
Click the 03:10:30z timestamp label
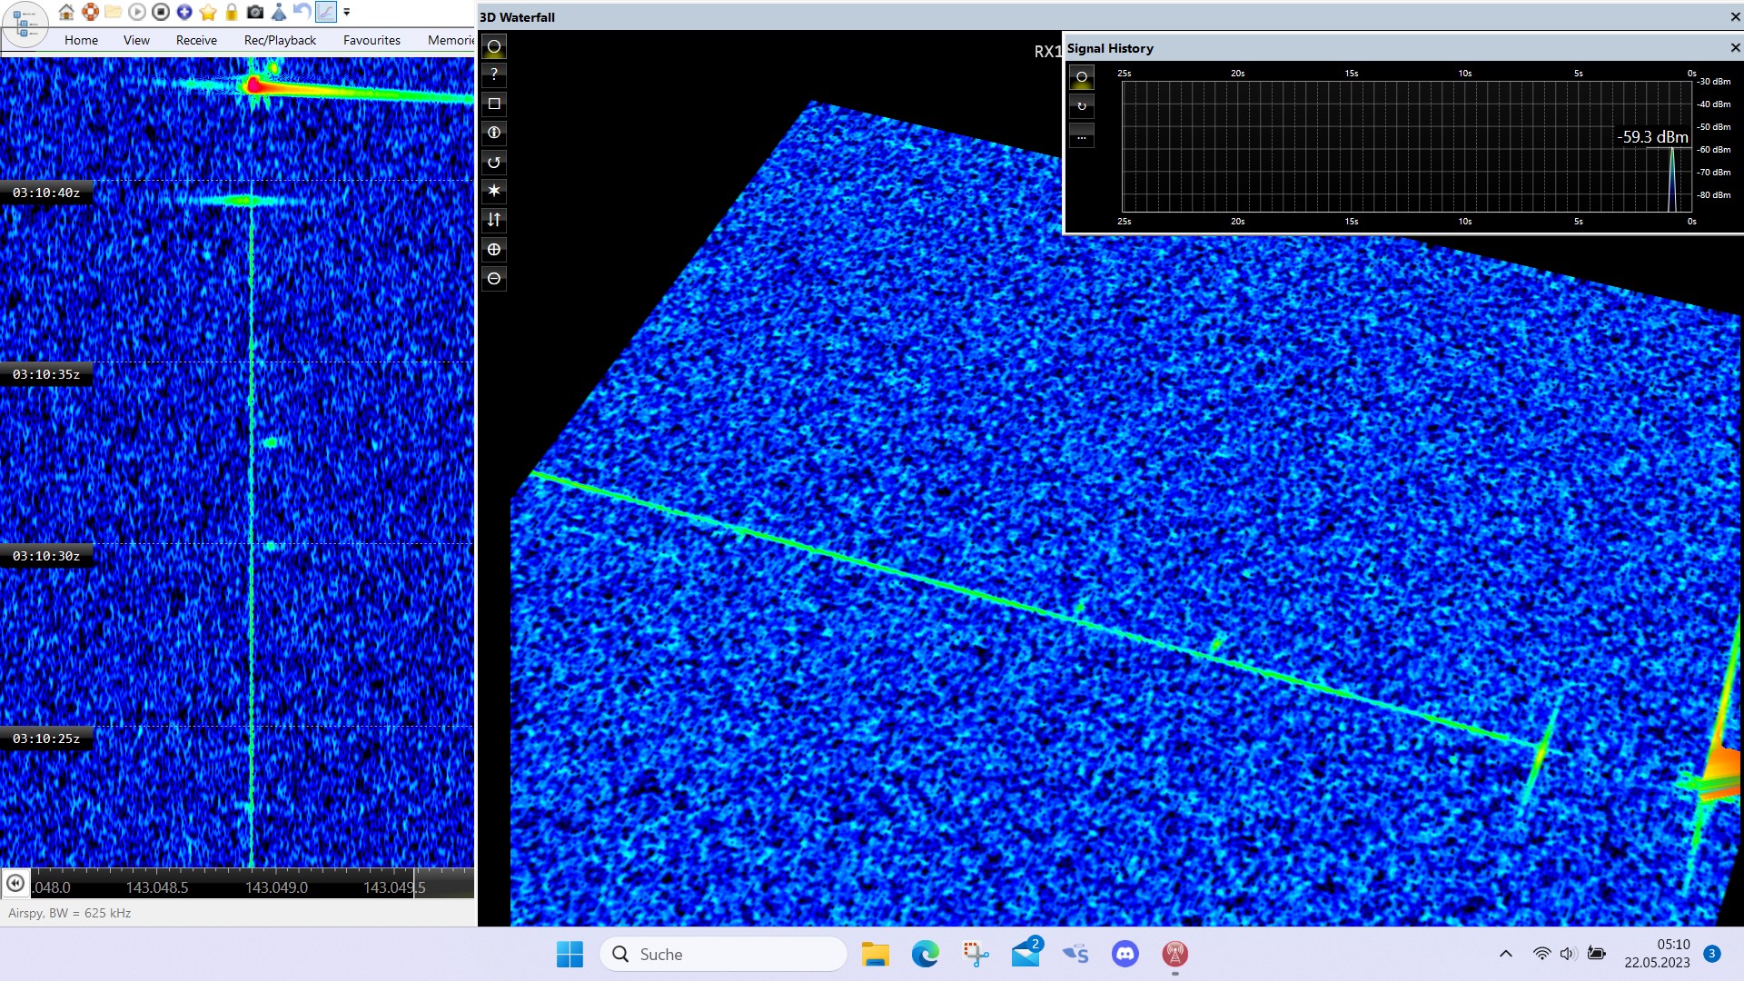(x=46, y=556)
